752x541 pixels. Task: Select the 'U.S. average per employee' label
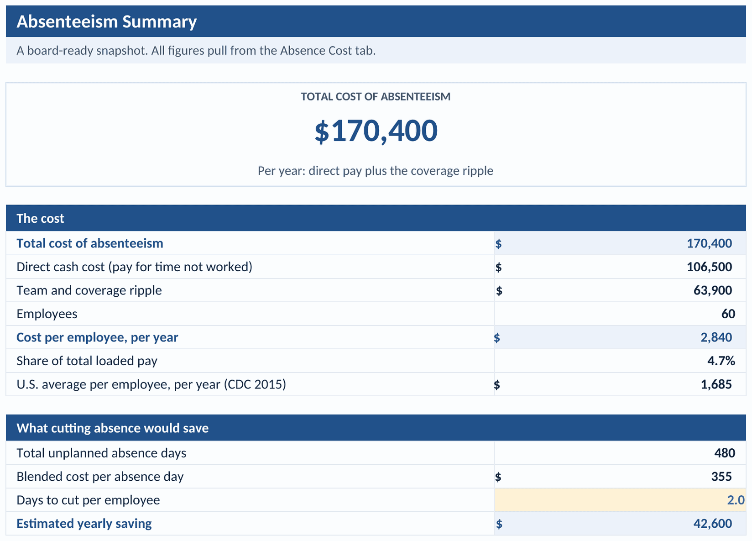click(151, 384)
